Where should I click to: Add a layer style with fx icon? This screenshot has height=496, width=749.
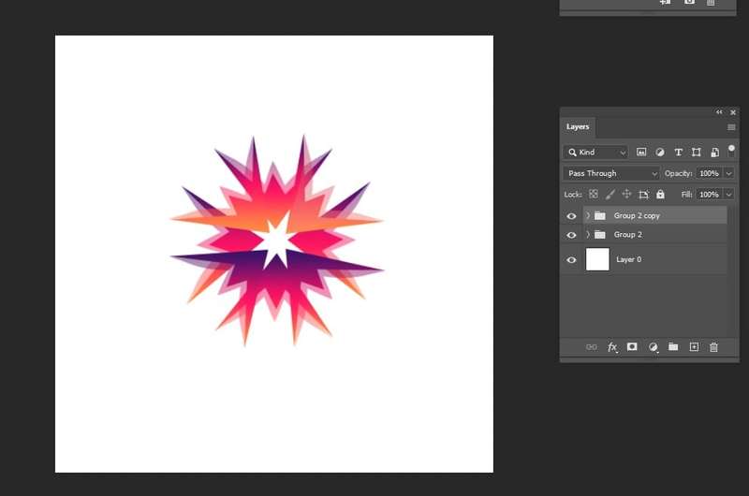pos(612,347)
